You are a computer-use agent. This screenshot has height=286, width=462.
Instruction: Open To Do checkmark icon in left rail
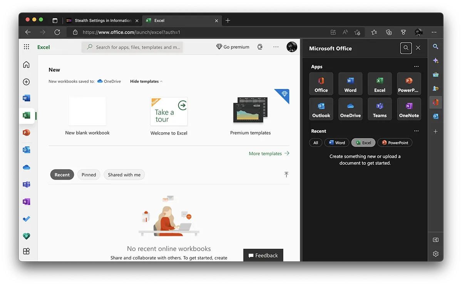point(26,219)
